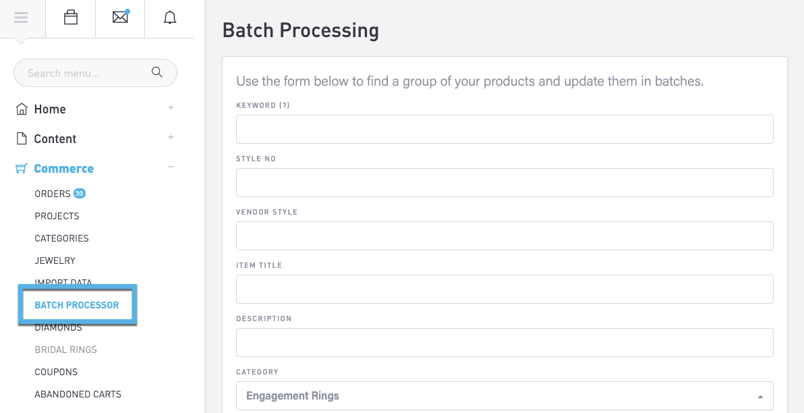Collapse the Commerce menu section
804x413 pixels.
point(171,167)
